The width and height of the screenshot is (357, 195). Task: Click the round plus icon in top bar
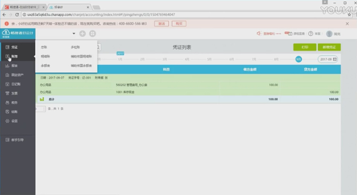click(82, 34)
